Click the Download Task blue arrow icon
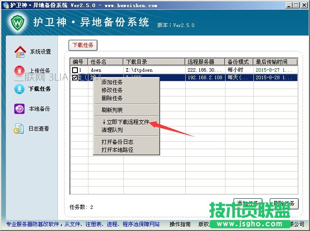Viewport: 310px width, 231px height. (x=20, y=89)
